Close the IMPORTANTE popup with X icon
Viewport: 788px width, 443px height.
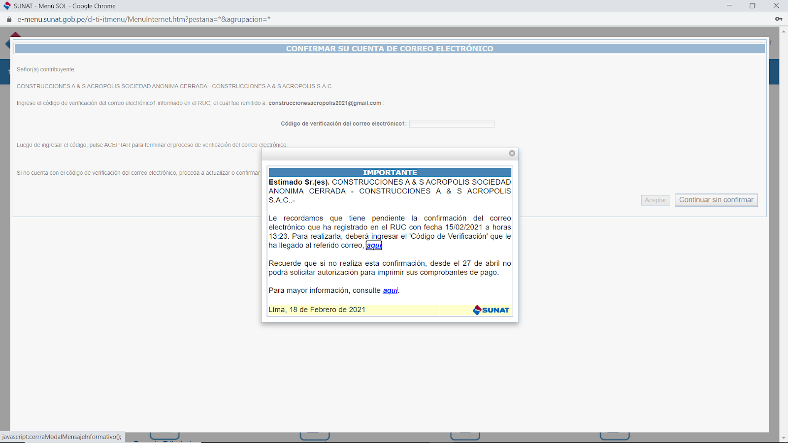coord(512,154)
